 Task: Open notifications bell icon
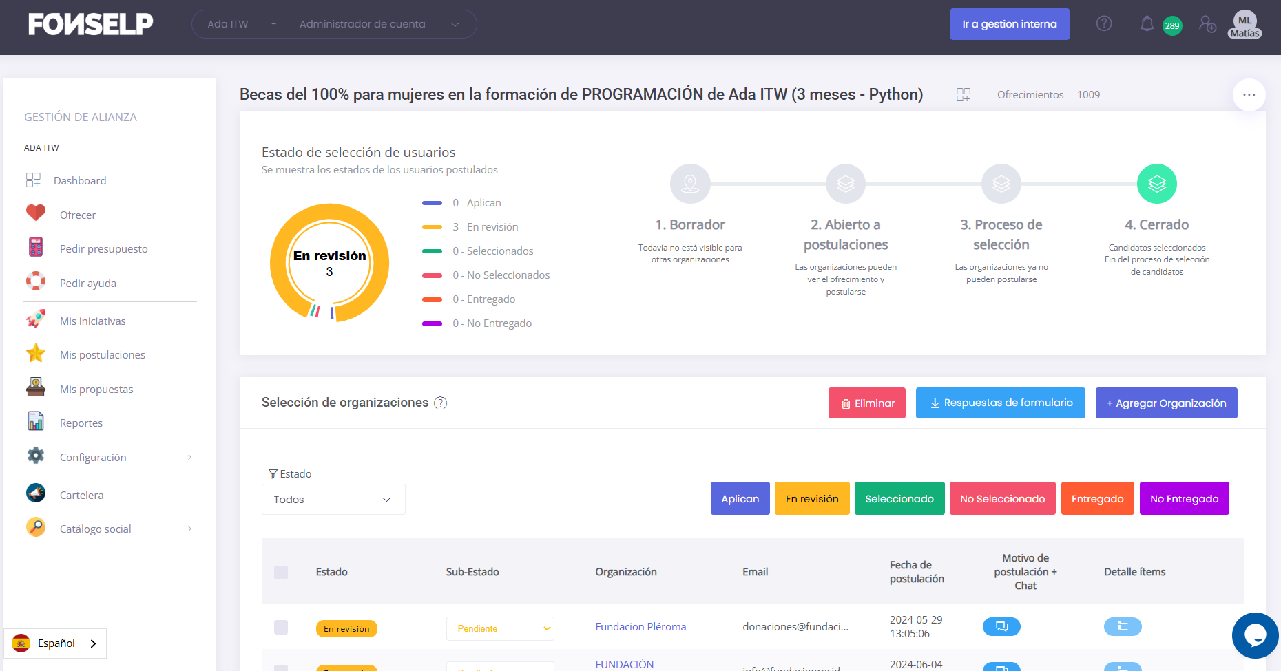coord(1147,24)
